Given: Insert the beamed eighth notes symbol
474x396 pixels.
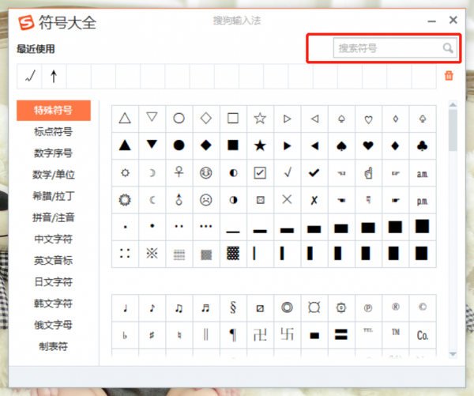Looking at the screenshot, I should click(179, 308).
